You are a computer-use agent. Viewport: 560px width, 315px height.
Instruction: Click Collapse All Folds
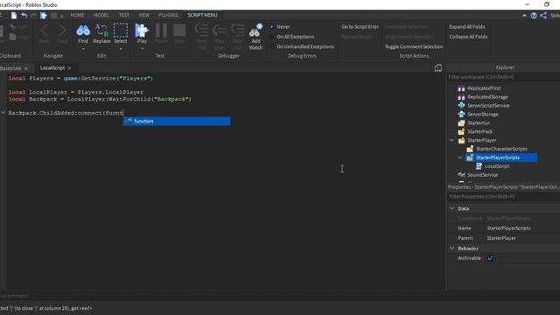pyautogui.click(x=468, y=37)
